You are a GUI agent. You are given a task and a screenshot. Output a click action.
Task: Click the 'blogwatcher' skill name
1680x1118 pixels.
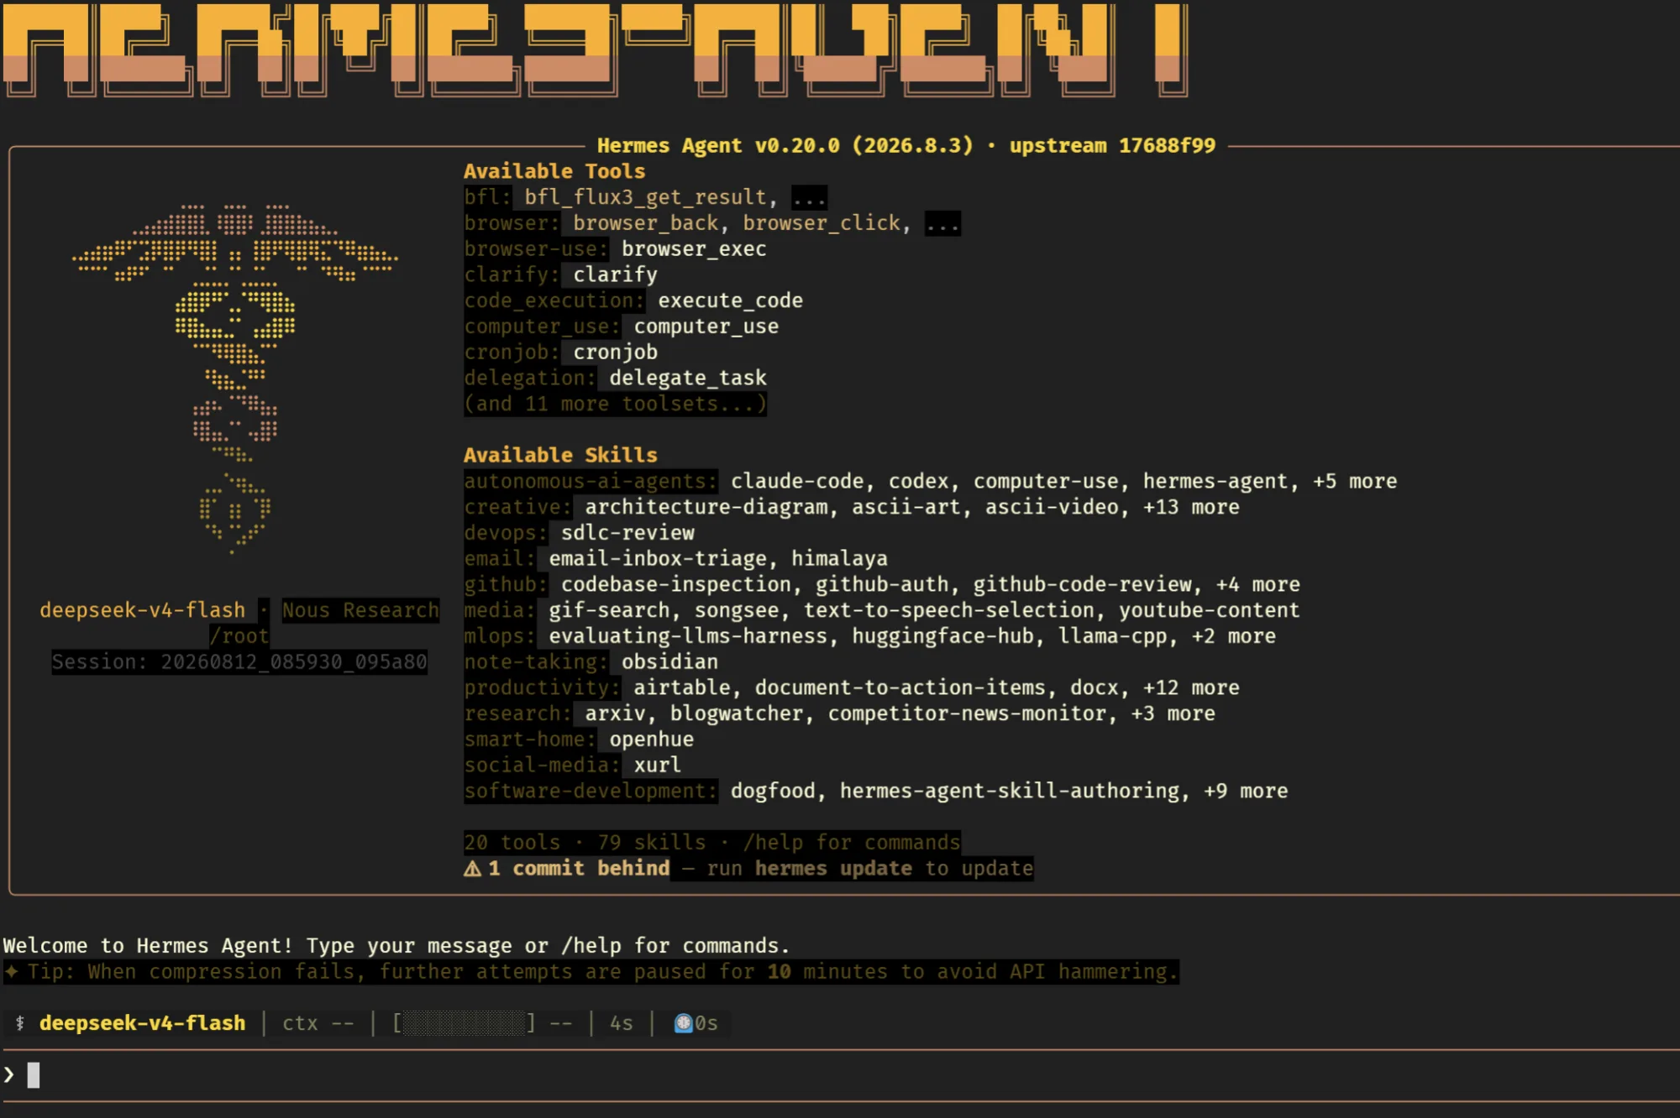pos(736,713)
